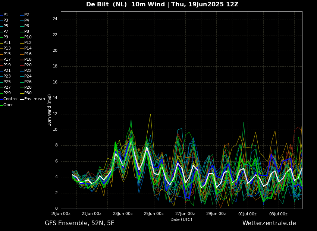Viewport: 317px width, 231px height.
Task: Toggle the Control legend entry
Action: [10, 99]
